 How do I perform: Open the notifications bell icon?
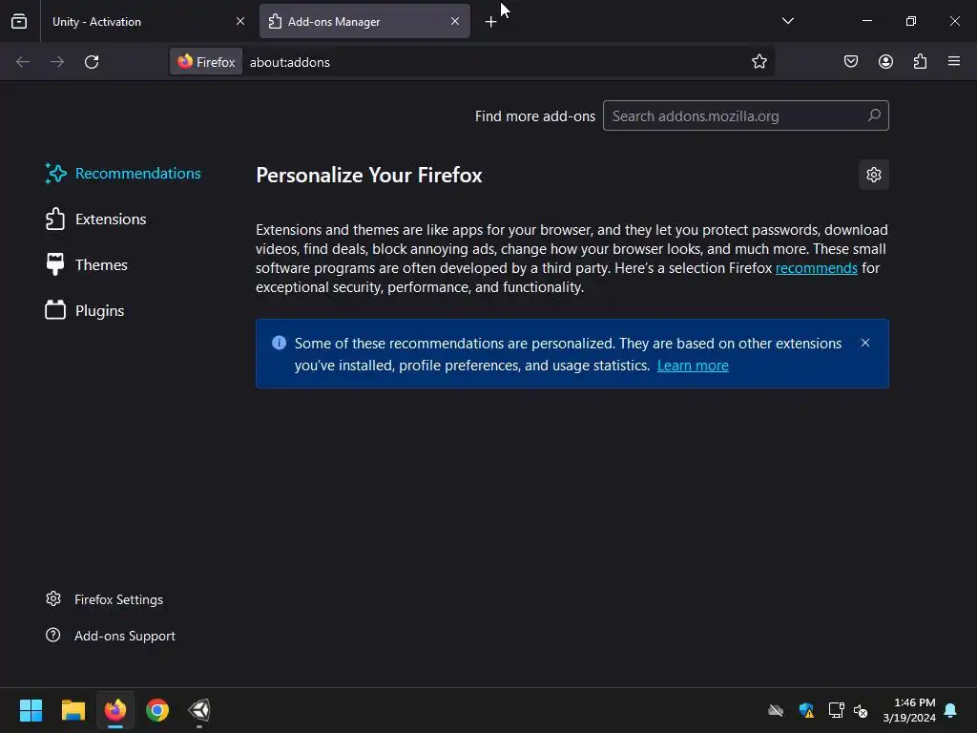951,710
